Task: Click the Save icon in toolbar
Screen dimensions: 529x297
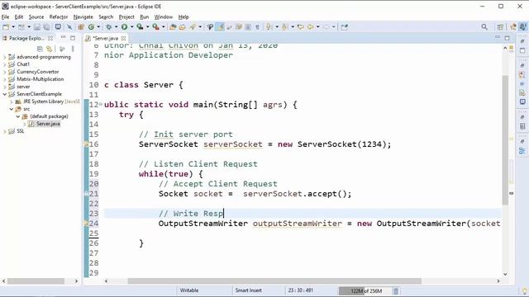Action: [x=36, y=27]
